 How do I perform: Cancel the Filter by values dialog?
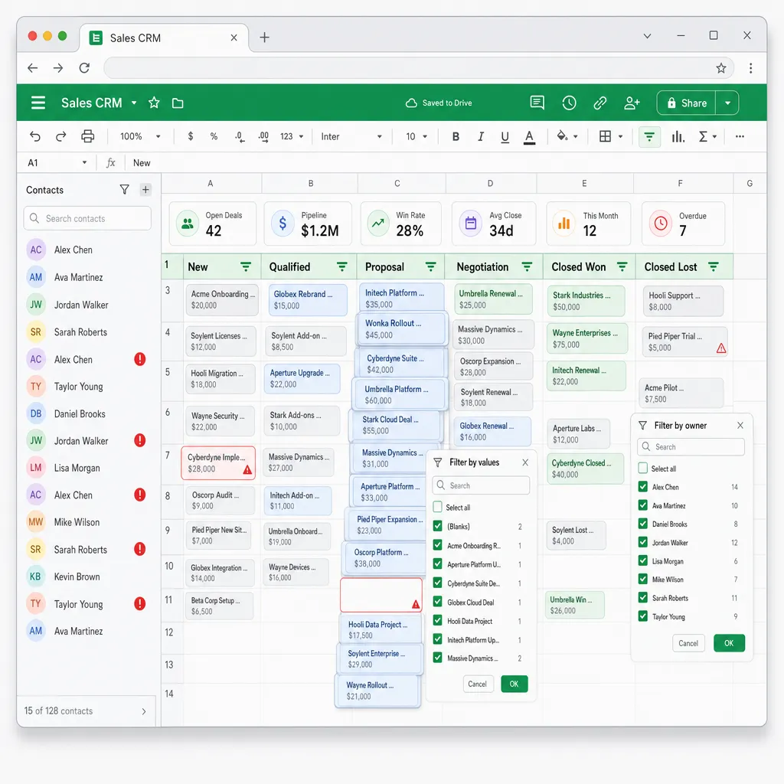pos(477,684)
